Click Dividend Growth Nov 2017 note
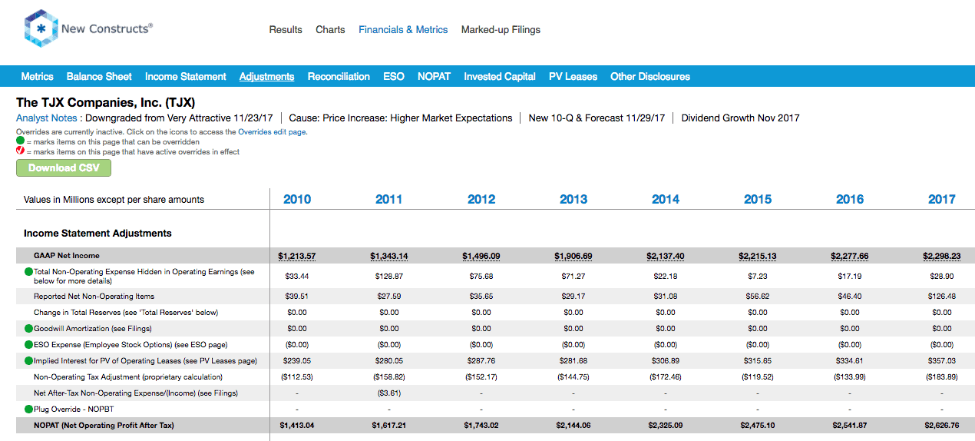Screen dimensions: 975x441 pos(740,118)
